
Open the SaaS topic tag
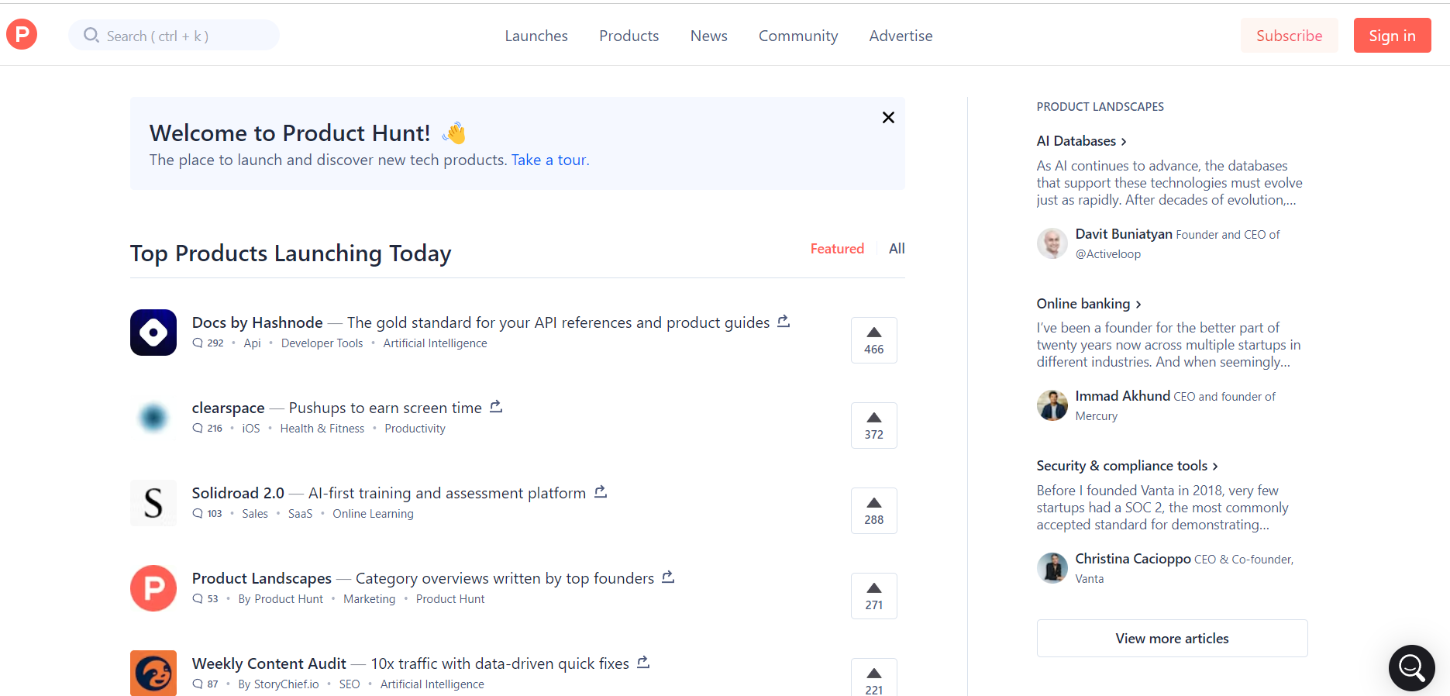pyautogui.click(x=300, y=513)
